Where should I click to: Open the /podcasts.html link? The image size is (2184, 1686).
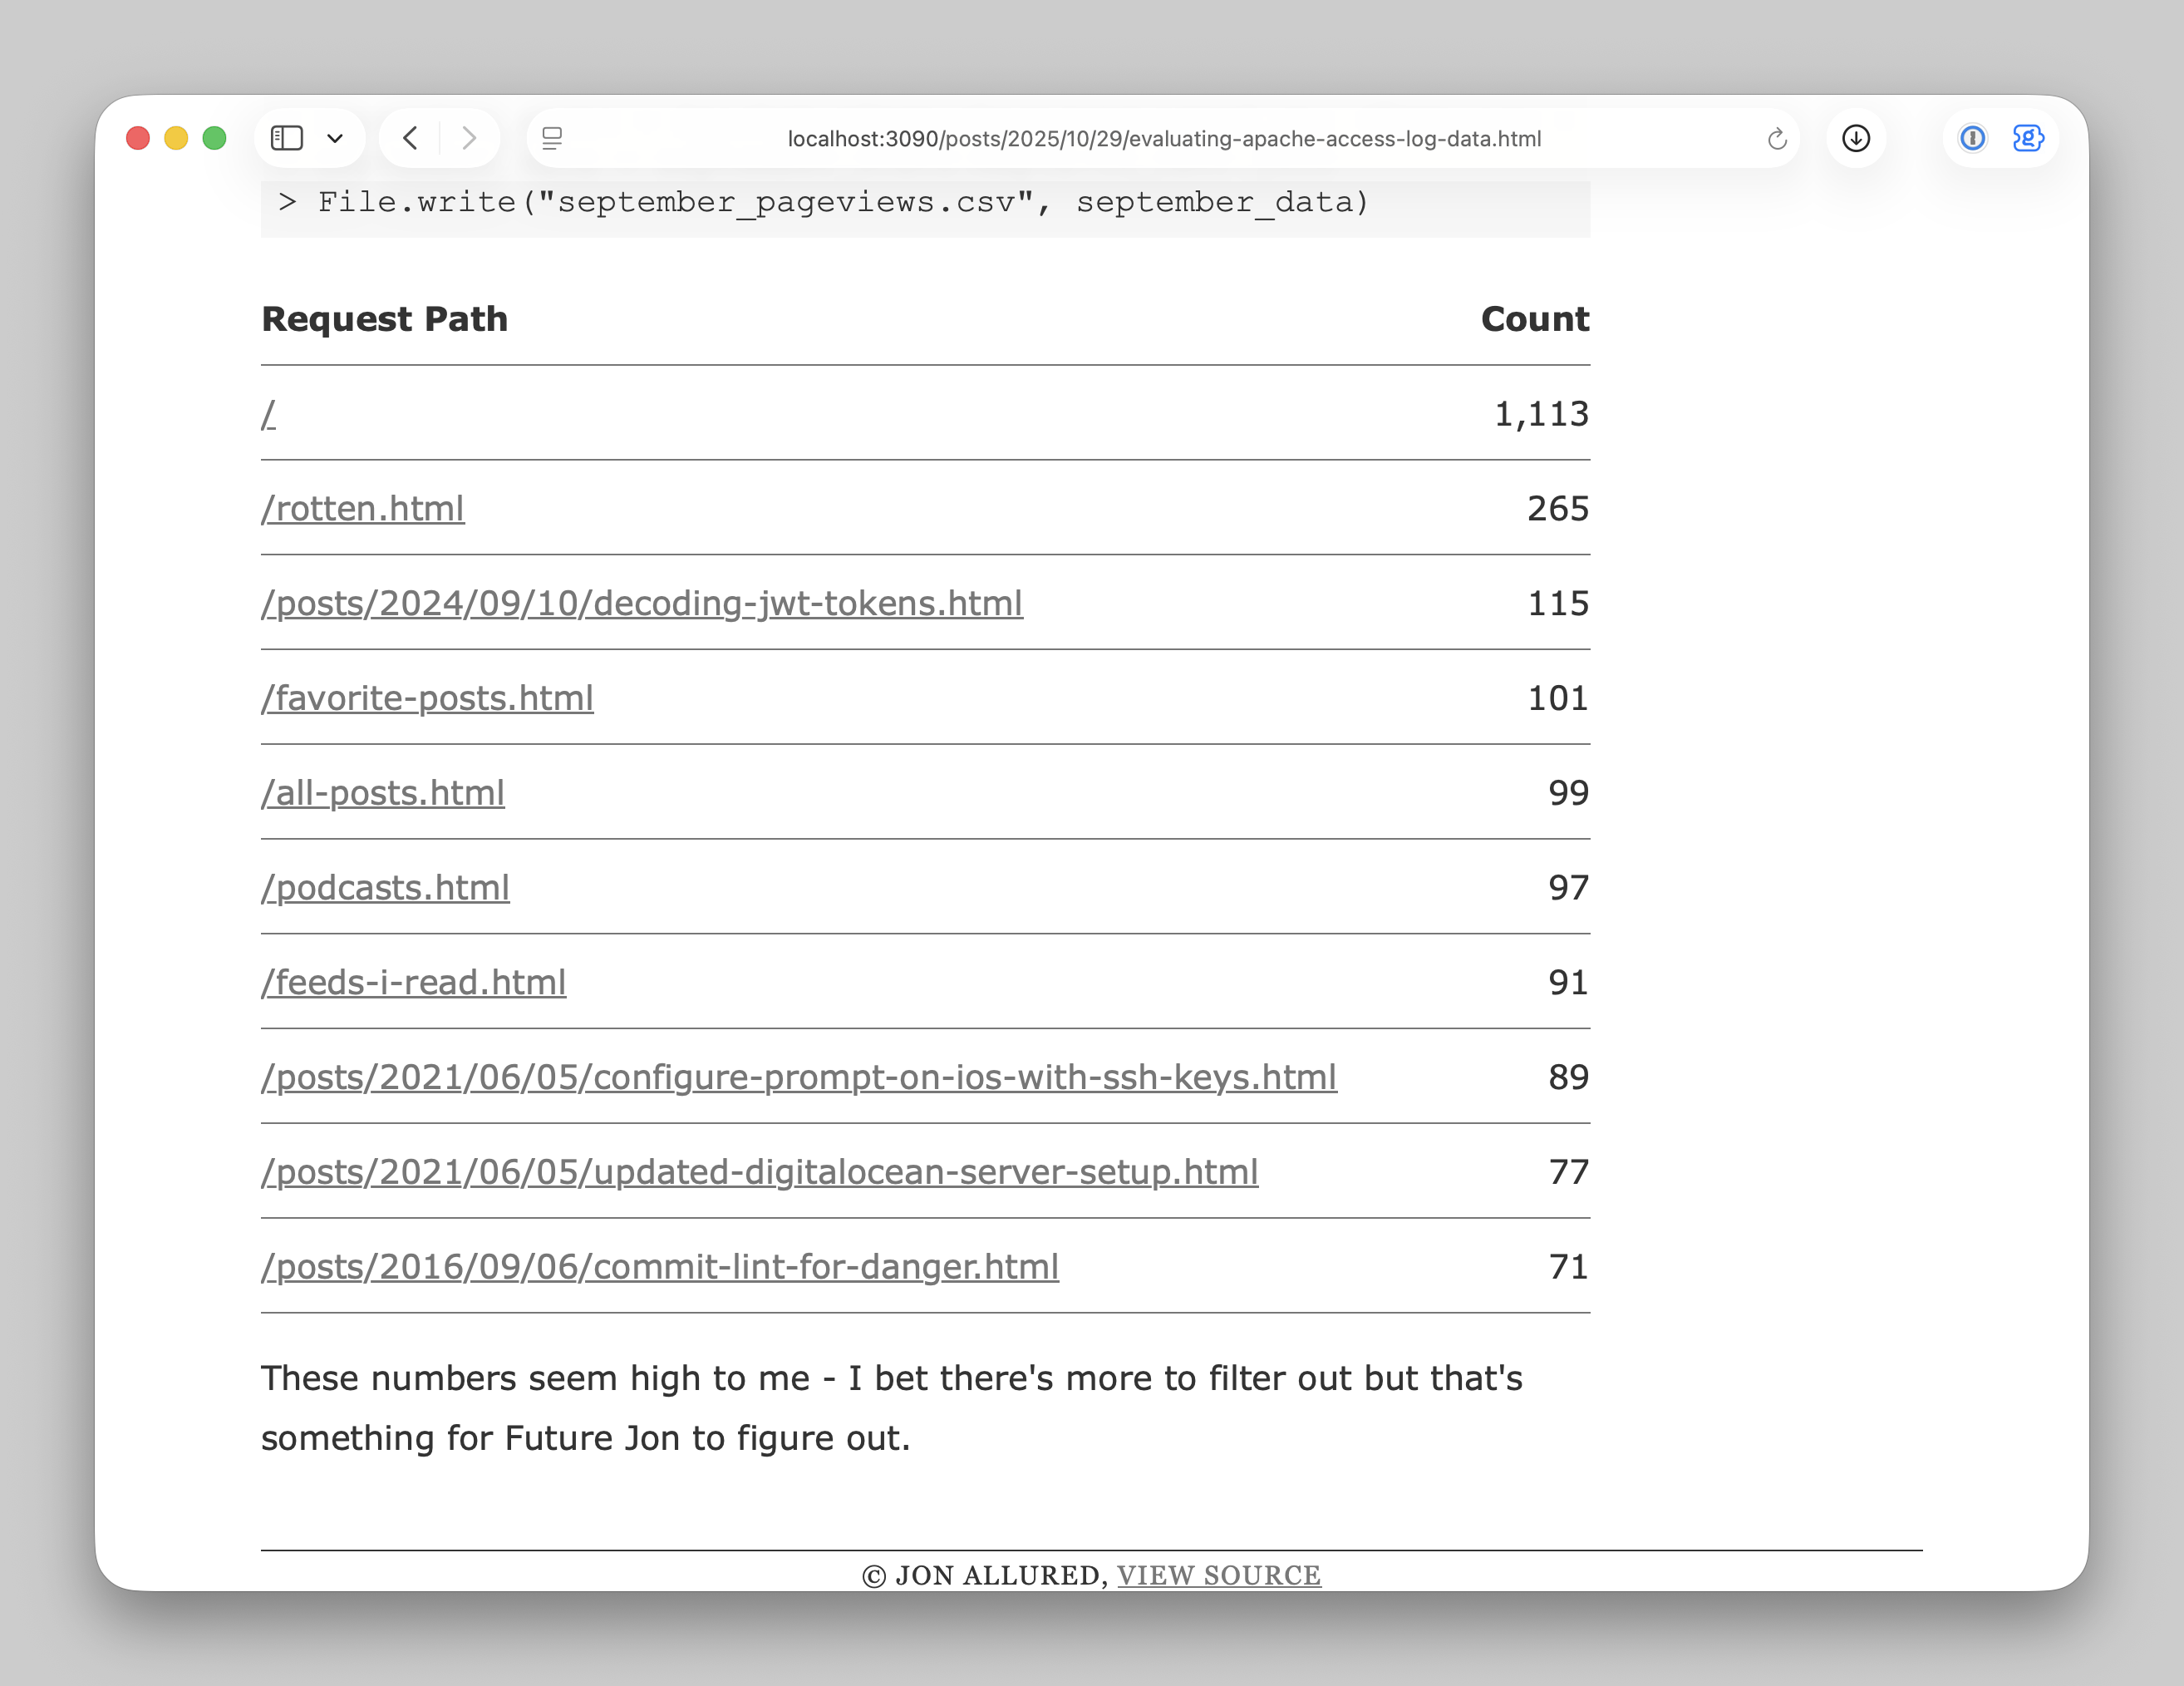[386, 888]
